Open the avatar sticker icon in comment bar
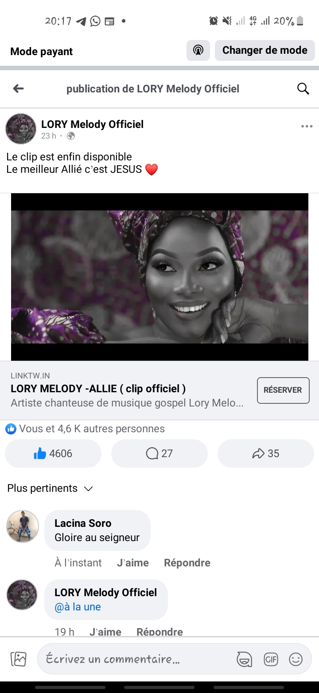 click(244, 659)
